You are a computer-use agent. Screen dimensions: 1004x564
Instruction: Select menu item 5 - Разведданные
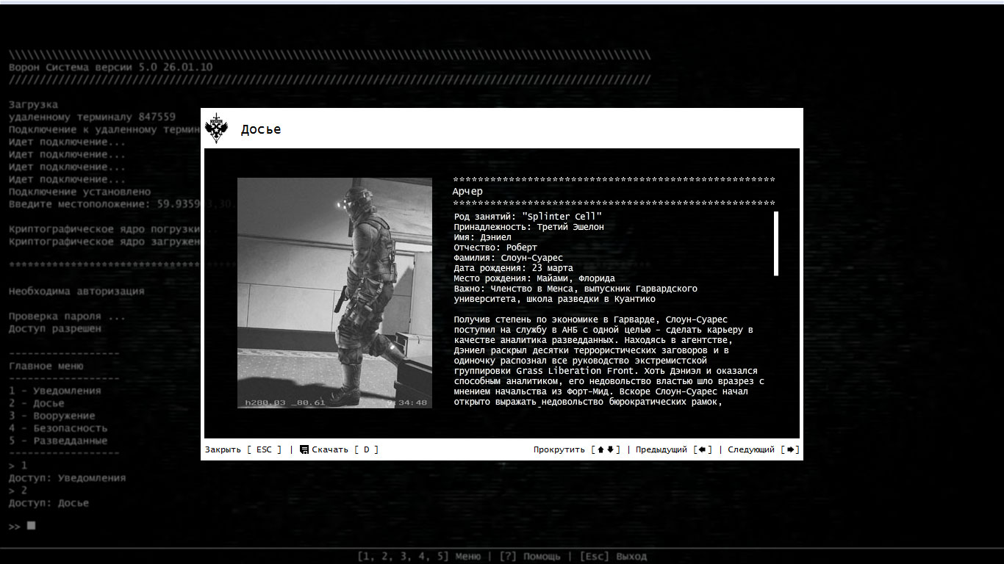58,441
